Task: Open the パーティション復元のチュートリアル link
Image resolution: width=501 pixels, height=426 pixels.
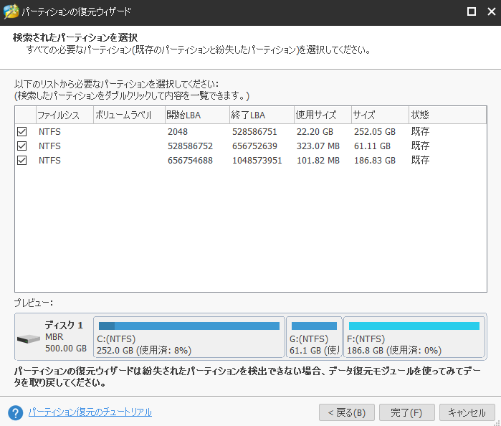Action: (90, 412)
